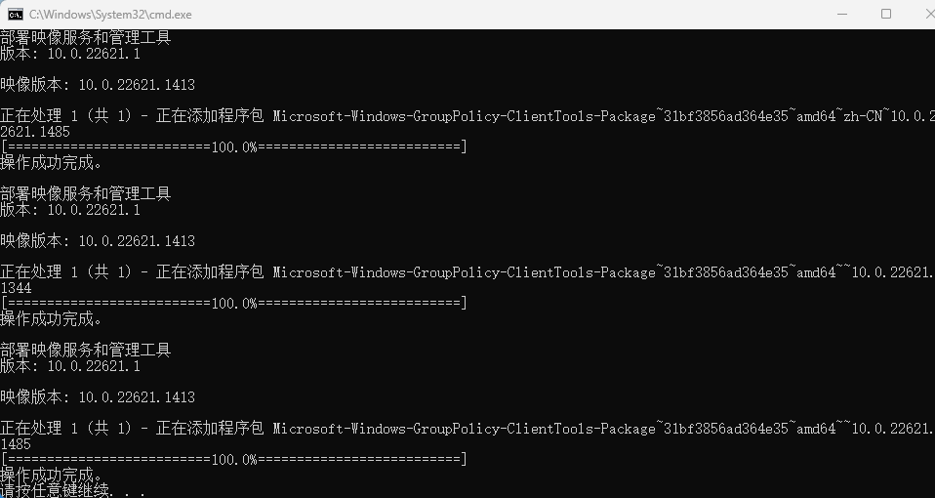Click the first 部署映像服务和管理工具 line at console top

click(85, 37)
